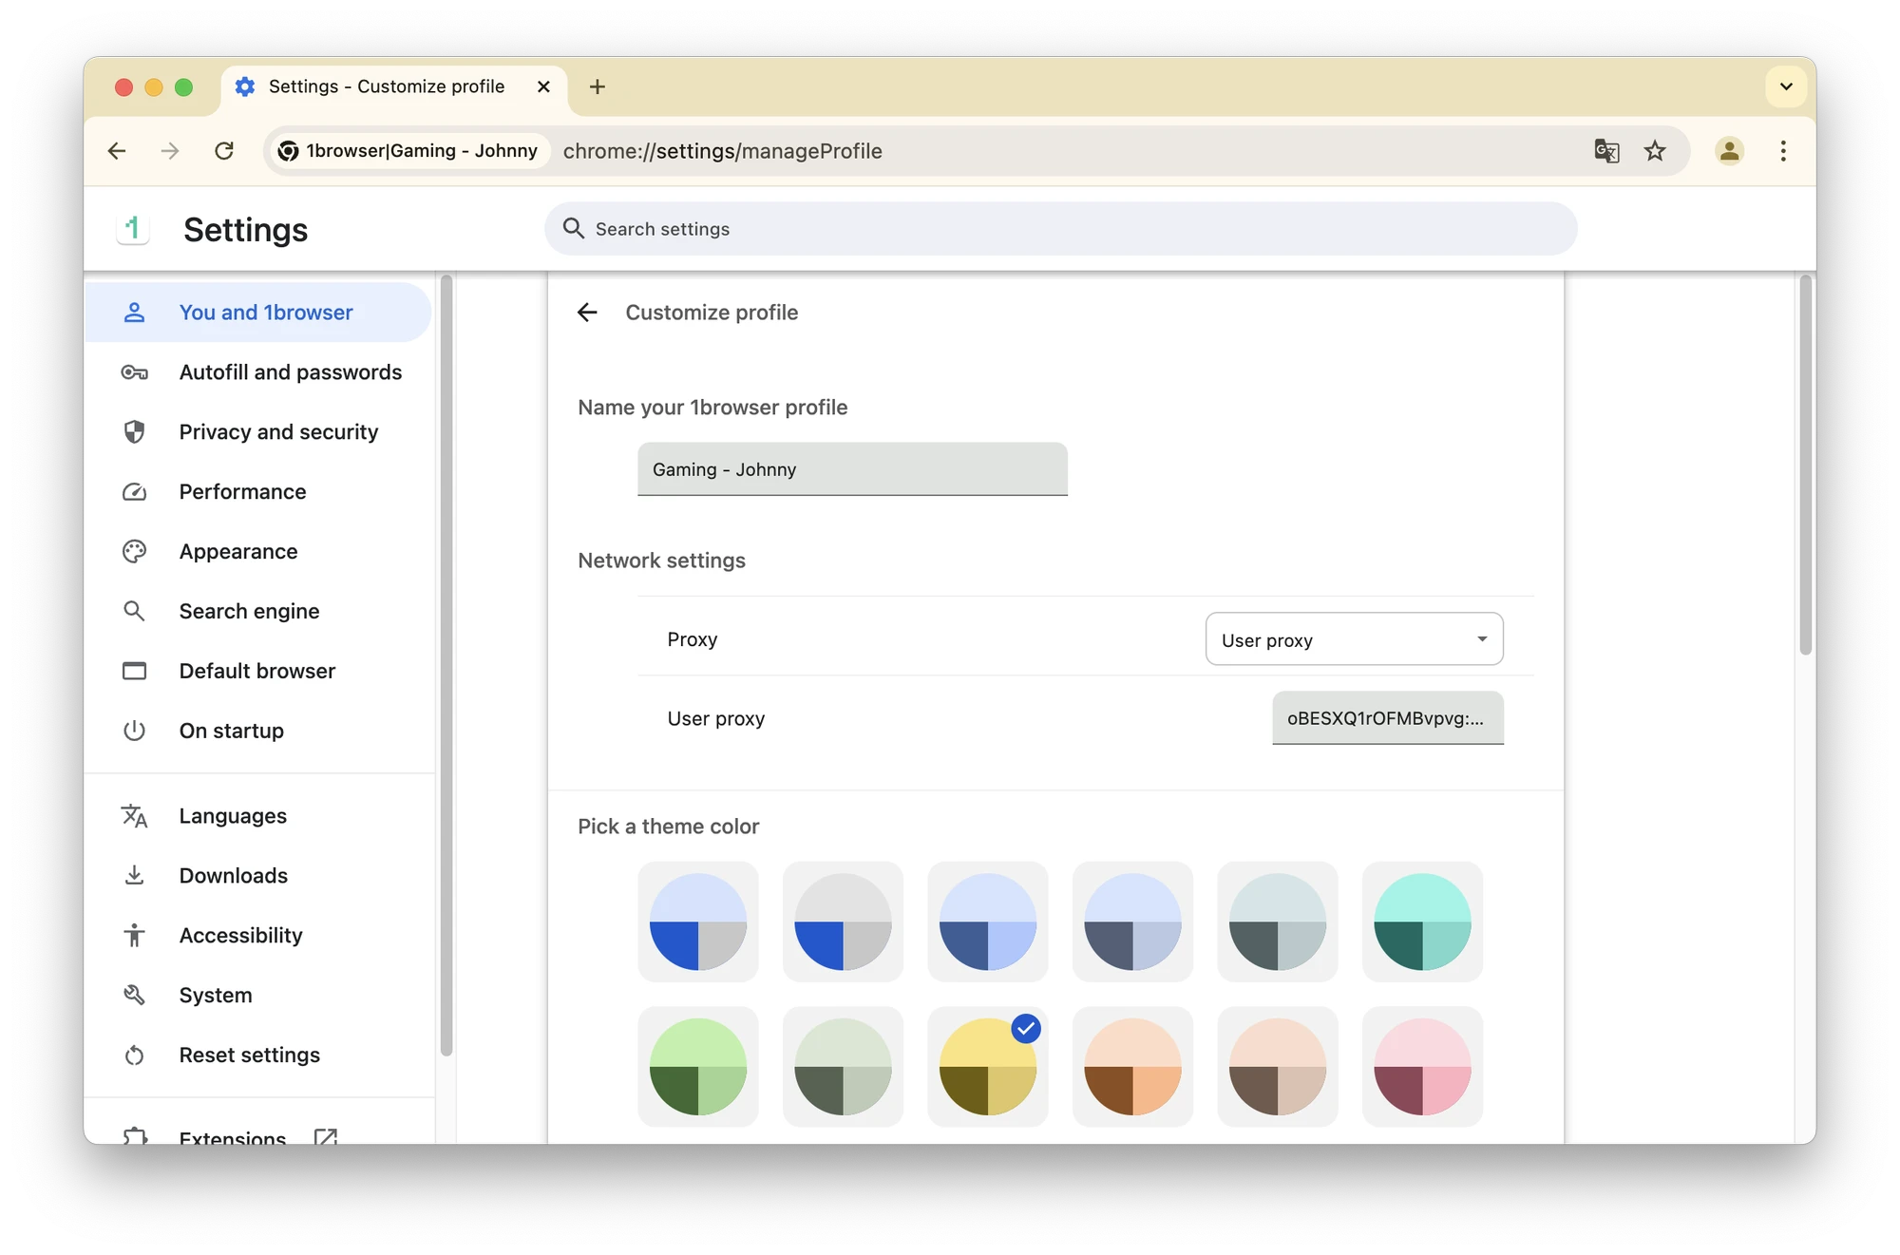This screenshot has width=1900, height=1255.
Task: Open Default browser settings
Action: coord(257,672)
